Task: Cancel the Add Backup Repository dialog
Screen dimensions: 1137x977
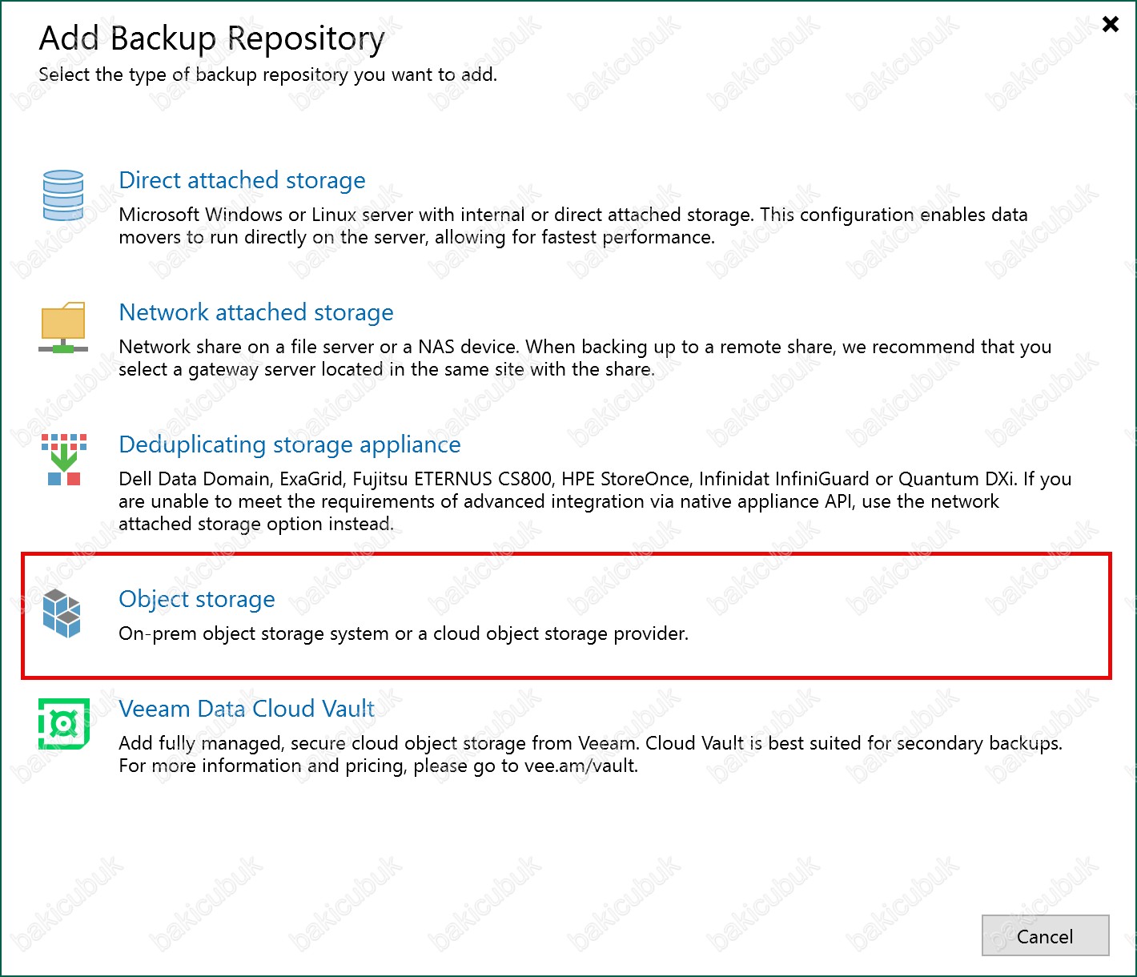Action: pyautogui.click(x=1045, y=936)
